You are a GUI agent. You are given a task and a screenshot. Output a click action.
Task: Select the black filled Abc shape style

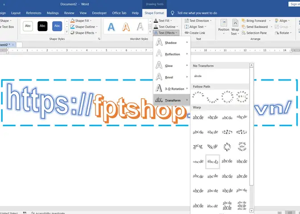pyautogui.click(x=42, y=26)
